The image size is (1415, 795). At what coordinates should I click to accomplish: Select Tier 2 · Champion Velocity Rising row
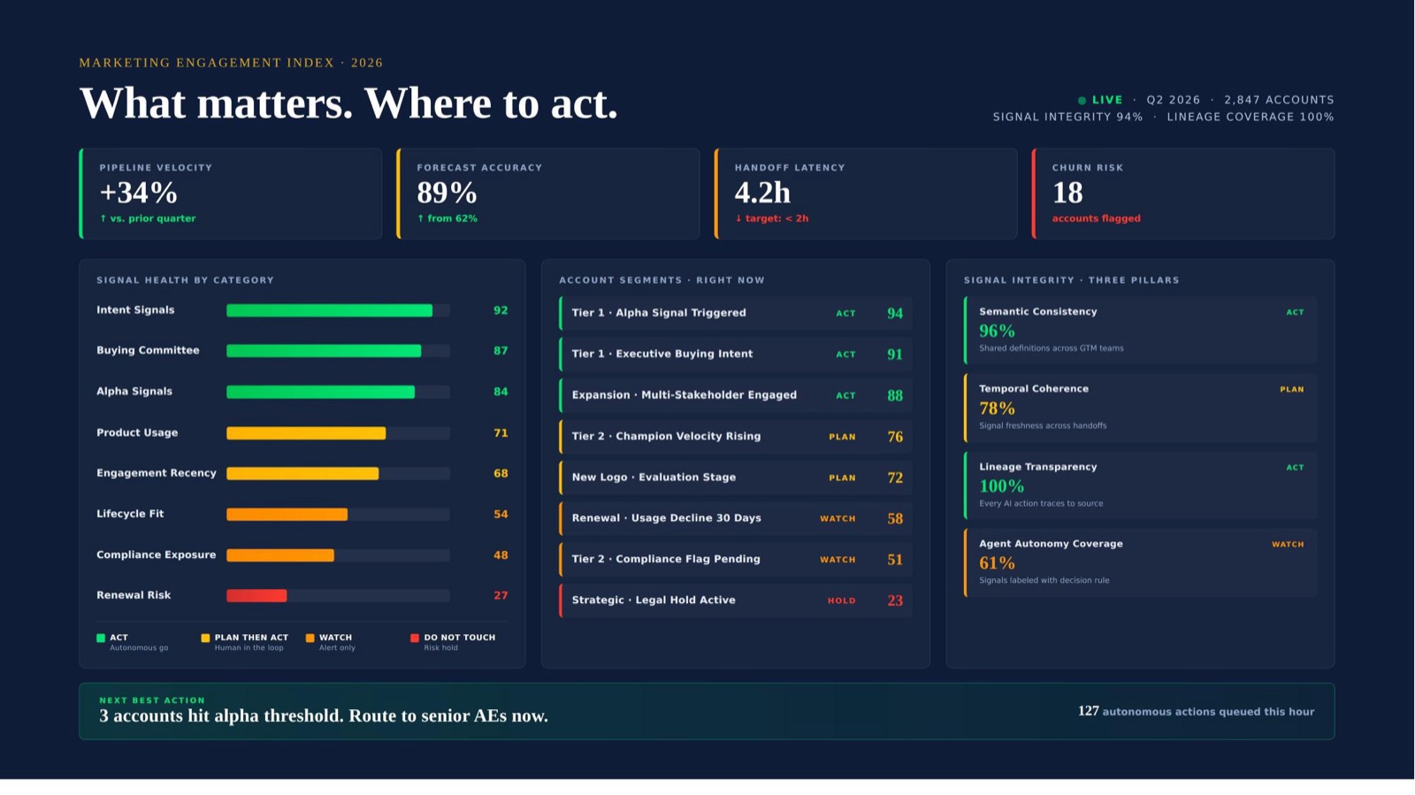(x=736, y=436)
